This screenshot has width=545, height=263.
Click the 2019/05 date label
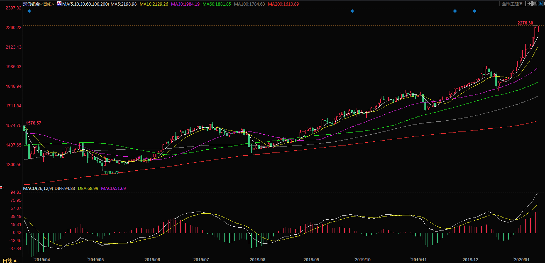(96, 260)
